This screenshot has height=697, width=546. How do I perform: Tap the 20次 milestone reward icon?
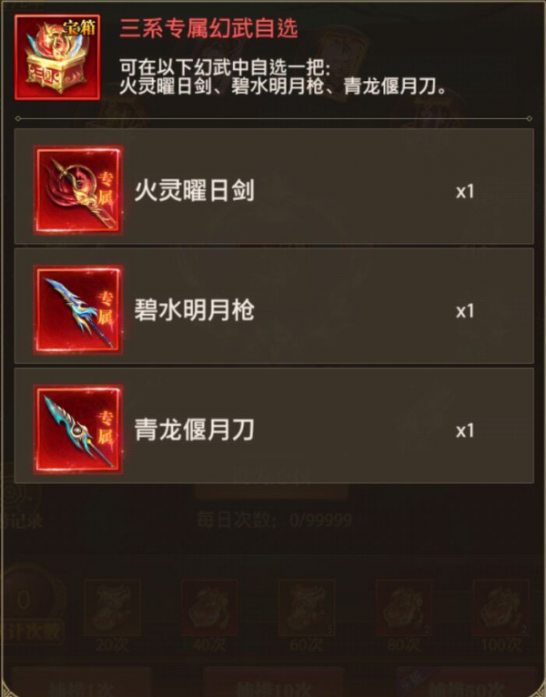tap(112, 607)
